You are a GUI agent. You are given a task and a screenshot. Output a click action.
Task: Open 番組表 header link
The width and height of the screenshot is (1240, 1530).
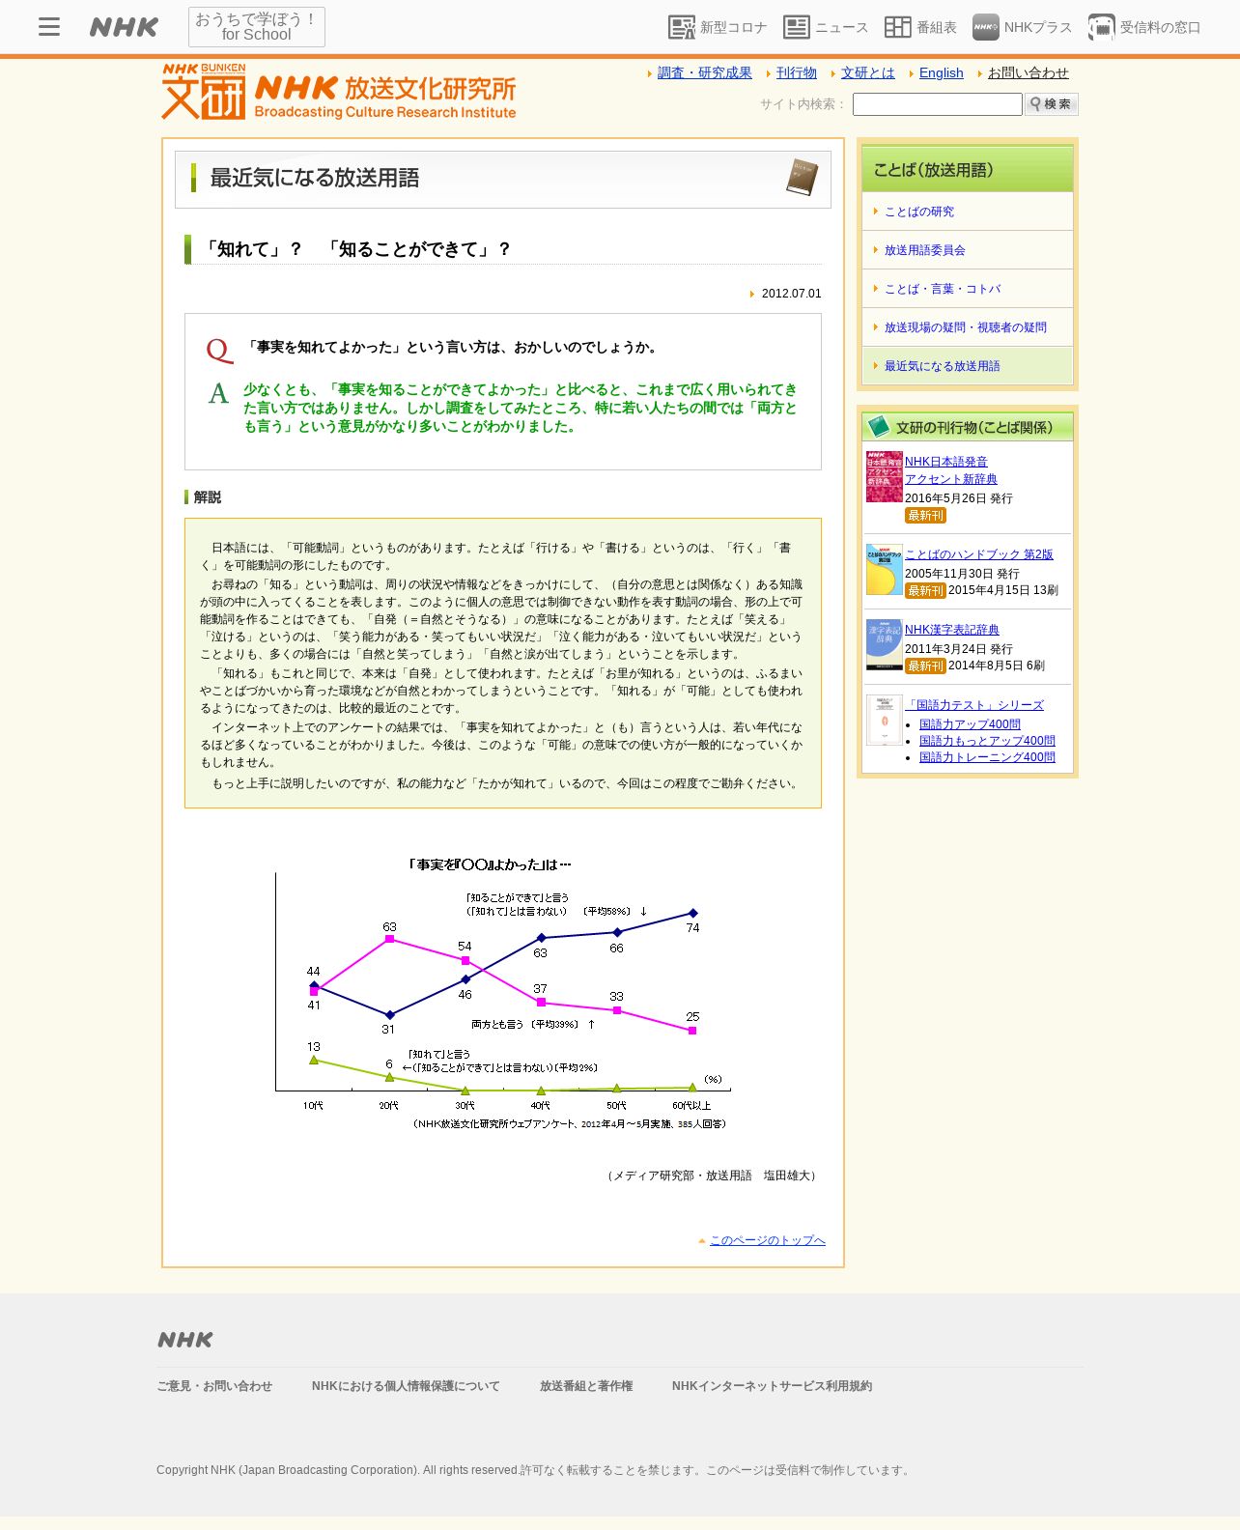pos(937,27)
